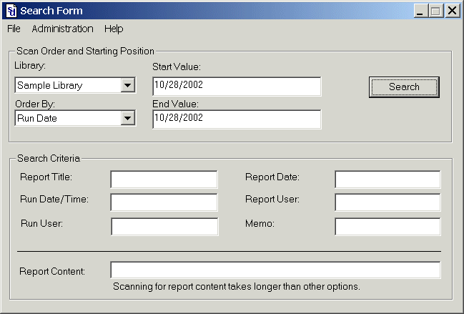Open the Administration menu

coord(62,29)
